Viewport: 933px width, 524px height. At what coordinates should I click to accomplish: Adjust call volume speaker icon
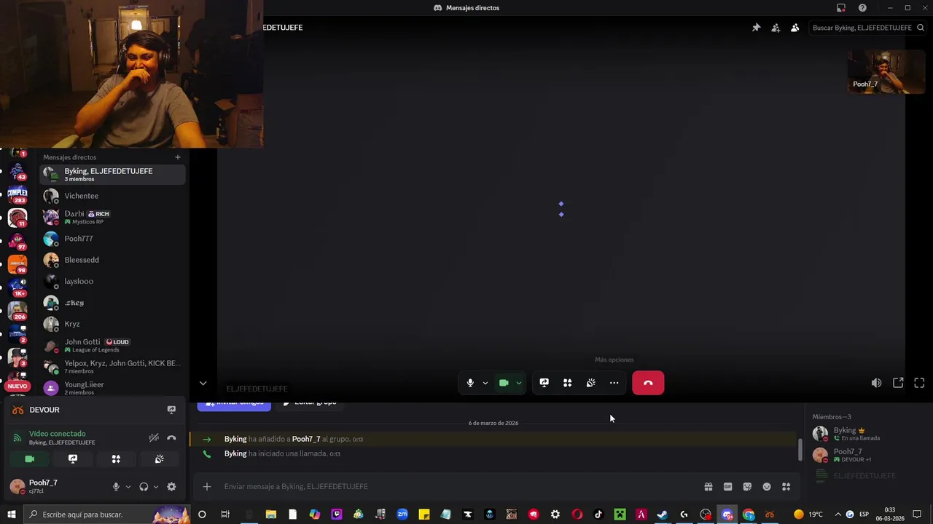(876, 383)
